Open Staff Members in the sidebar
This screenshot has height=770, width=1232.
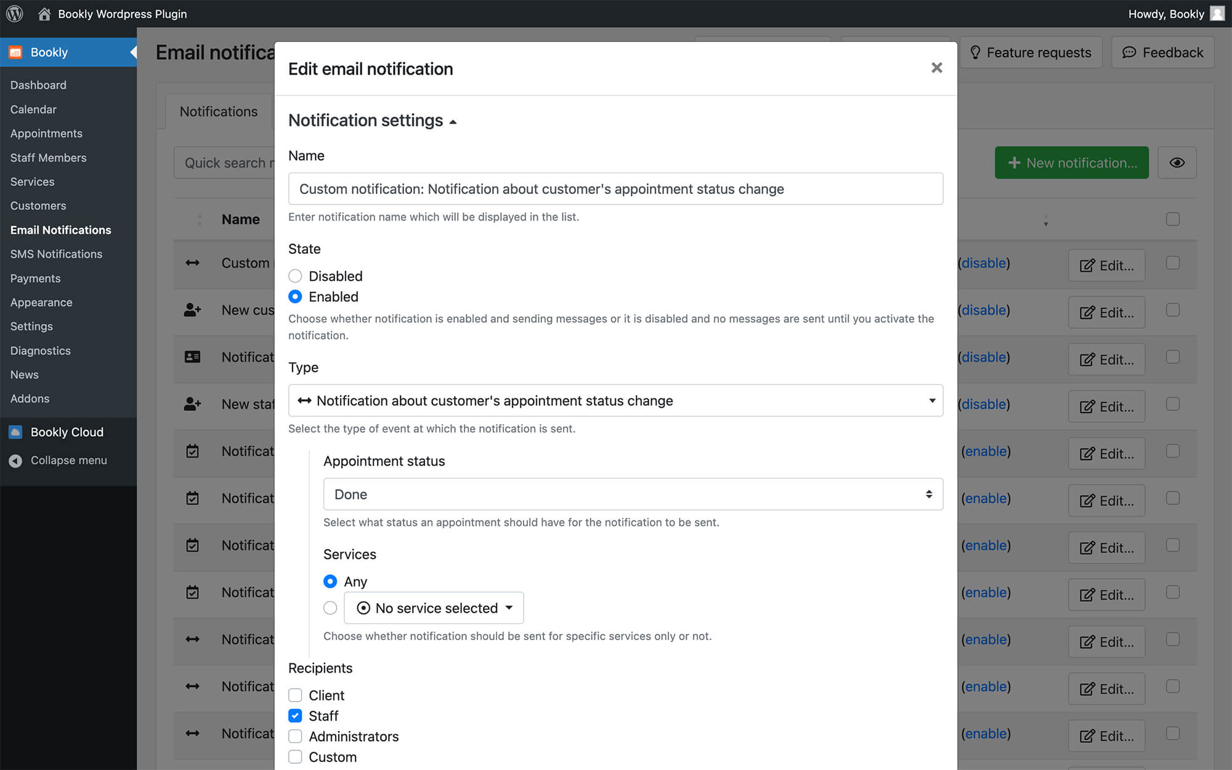48,158
